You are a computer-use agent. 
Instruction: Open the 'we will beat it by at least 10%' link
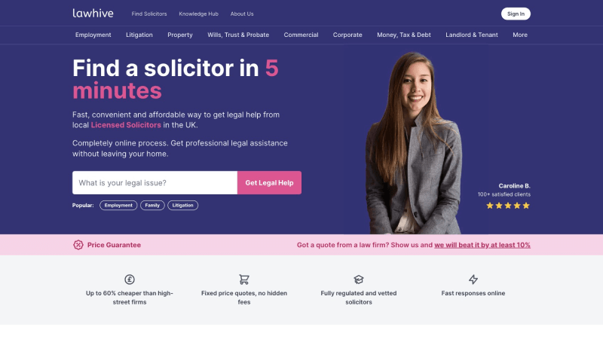click(482, 245)
